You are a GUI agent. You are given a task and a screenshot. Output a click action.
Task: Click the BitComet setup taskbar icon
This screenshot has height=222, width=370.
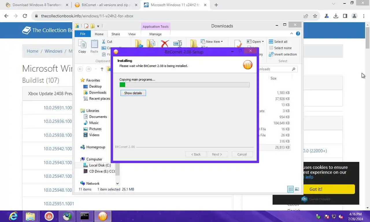tap(103, 216)
